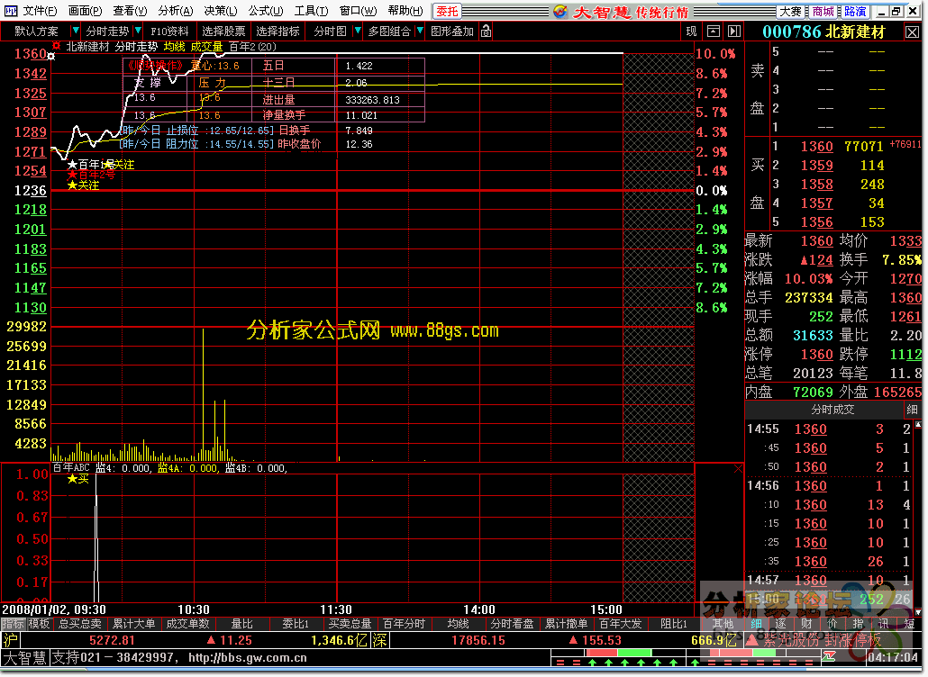The image size is (928, 677).
Task: Switch to the 逐 side tab
Action: [781, 624]
